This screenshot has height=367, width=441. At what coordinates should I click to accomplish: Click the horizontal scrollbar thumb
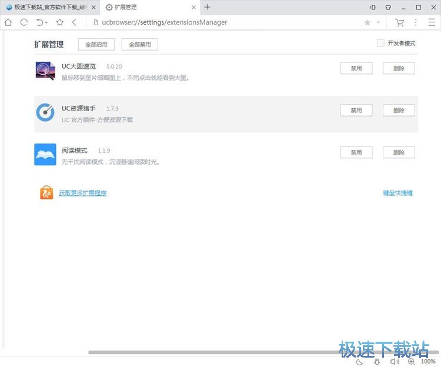(x=263, y=352)
